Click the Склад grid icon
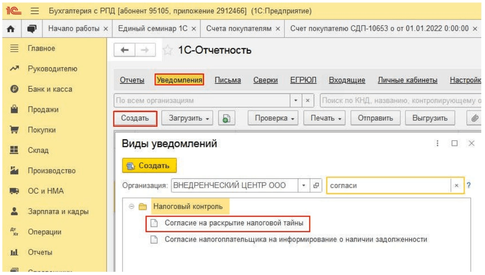485x275 pixels. [x=14, y=150]
